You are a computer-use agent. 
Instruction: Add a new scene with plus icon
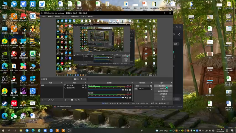[42, 100]
